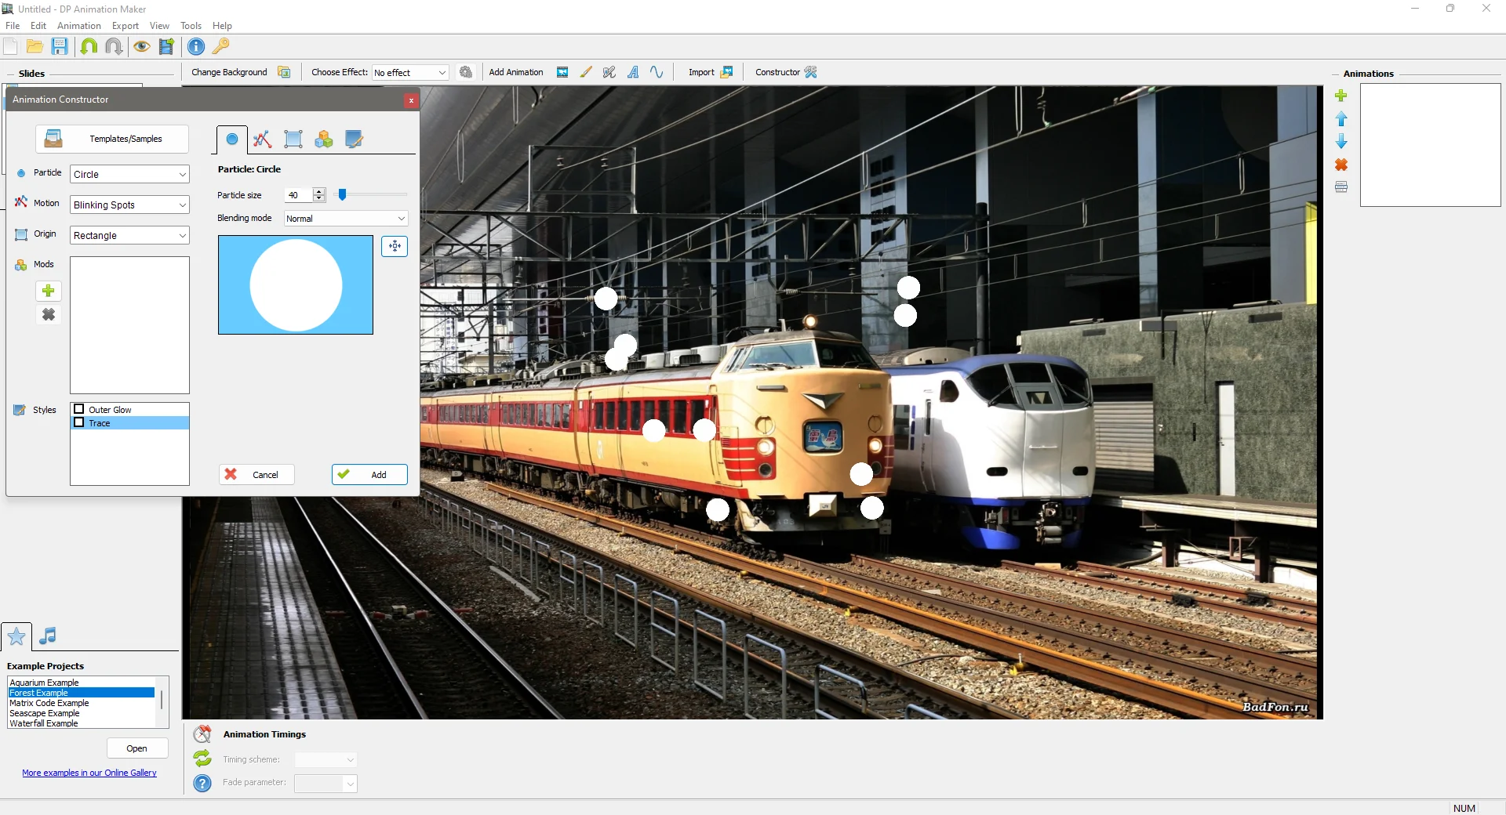1506x815 pixels.
Task: Enable the Outer Glow style checkbox
Action: tap(79, 409)
